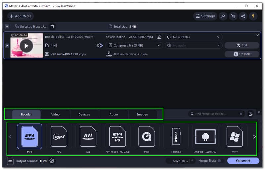Click the Total size 5 MB label
The image size is (265, 170).
click(x=125, y=27)
